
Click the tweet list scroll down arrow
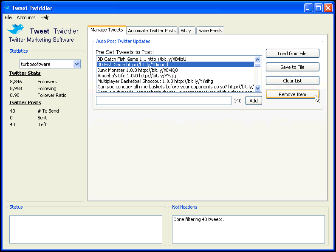[x=257, y=88]
